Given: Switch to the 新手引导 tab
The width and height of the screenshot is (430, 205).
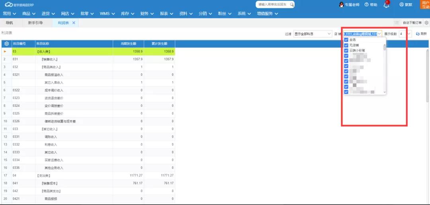Looking at the screenshot, I should tap(35, 23).
